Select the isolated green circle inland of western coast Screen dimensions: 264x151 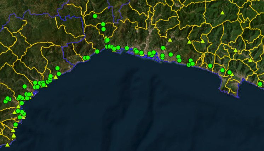pos(24,86)
